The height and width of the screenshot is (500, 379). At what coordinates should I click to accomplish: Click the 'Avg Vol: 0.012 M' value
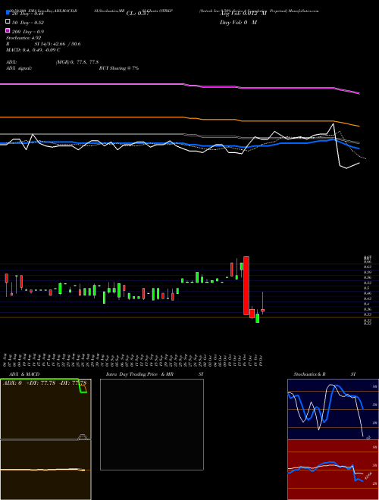click(243, 14)
